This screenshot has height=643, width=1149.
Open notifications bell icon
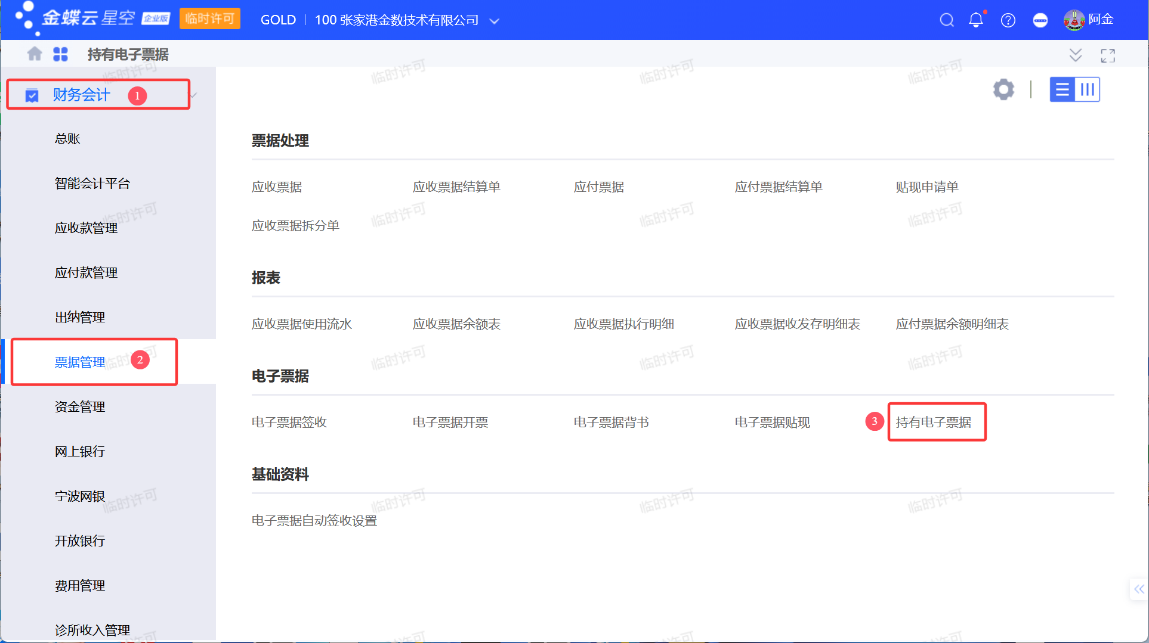pyautogui.click(x=976, y=20)
